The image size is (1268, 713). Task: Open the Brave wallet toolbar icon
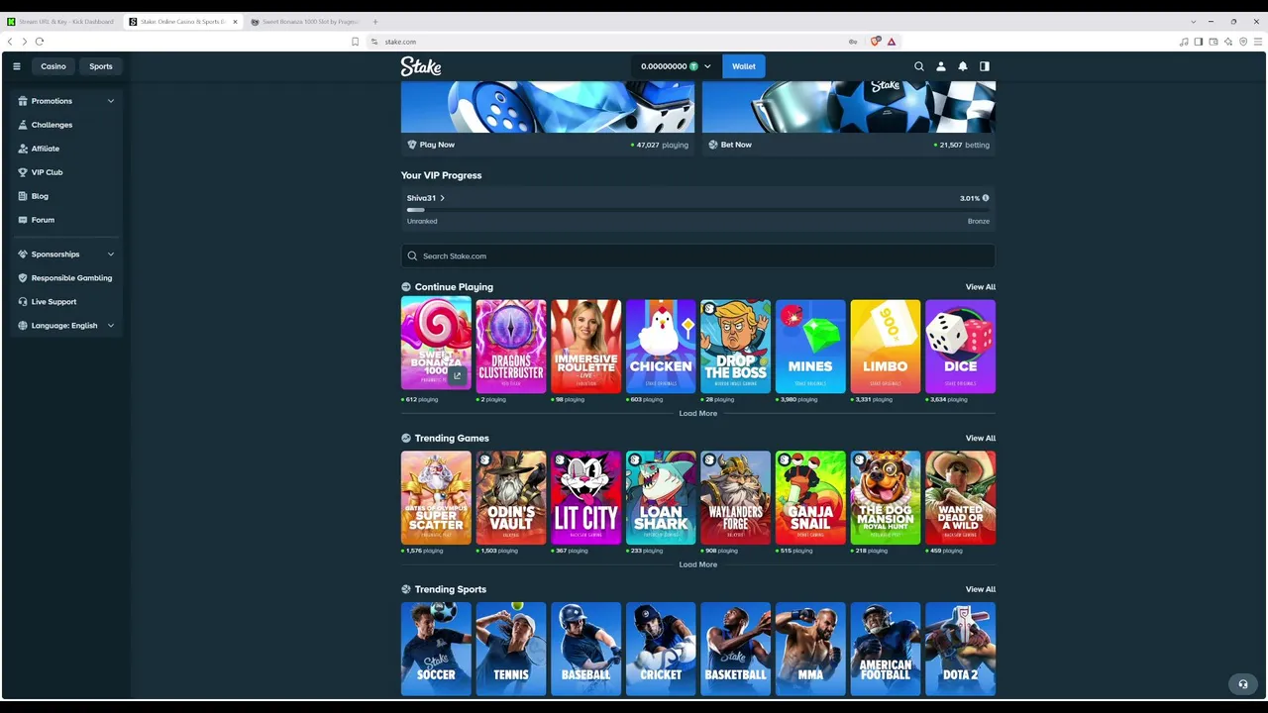click(1214, 42)
